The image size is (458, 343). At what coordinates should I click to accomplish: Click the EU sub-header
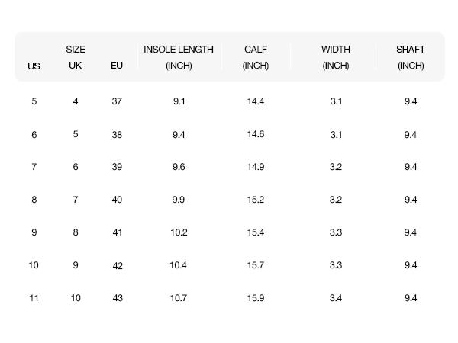tap(117, 66)
